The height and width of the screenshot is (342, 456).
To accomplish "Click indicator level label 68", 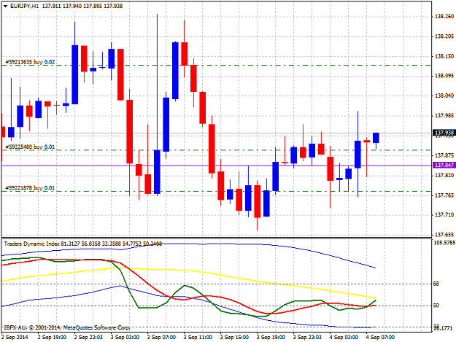I will (x=436, y=284).
